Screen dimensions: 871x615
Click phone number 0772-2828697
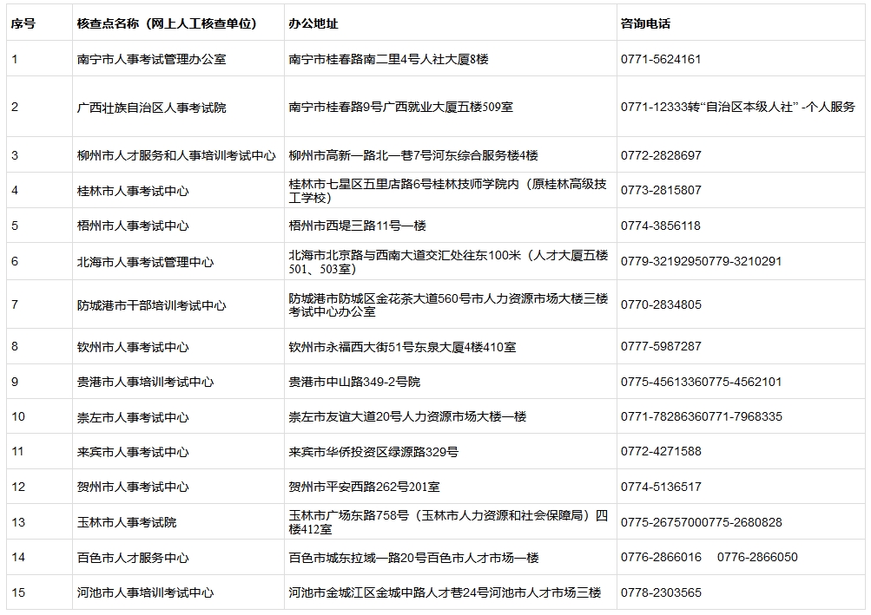click(x=661, y=155)
